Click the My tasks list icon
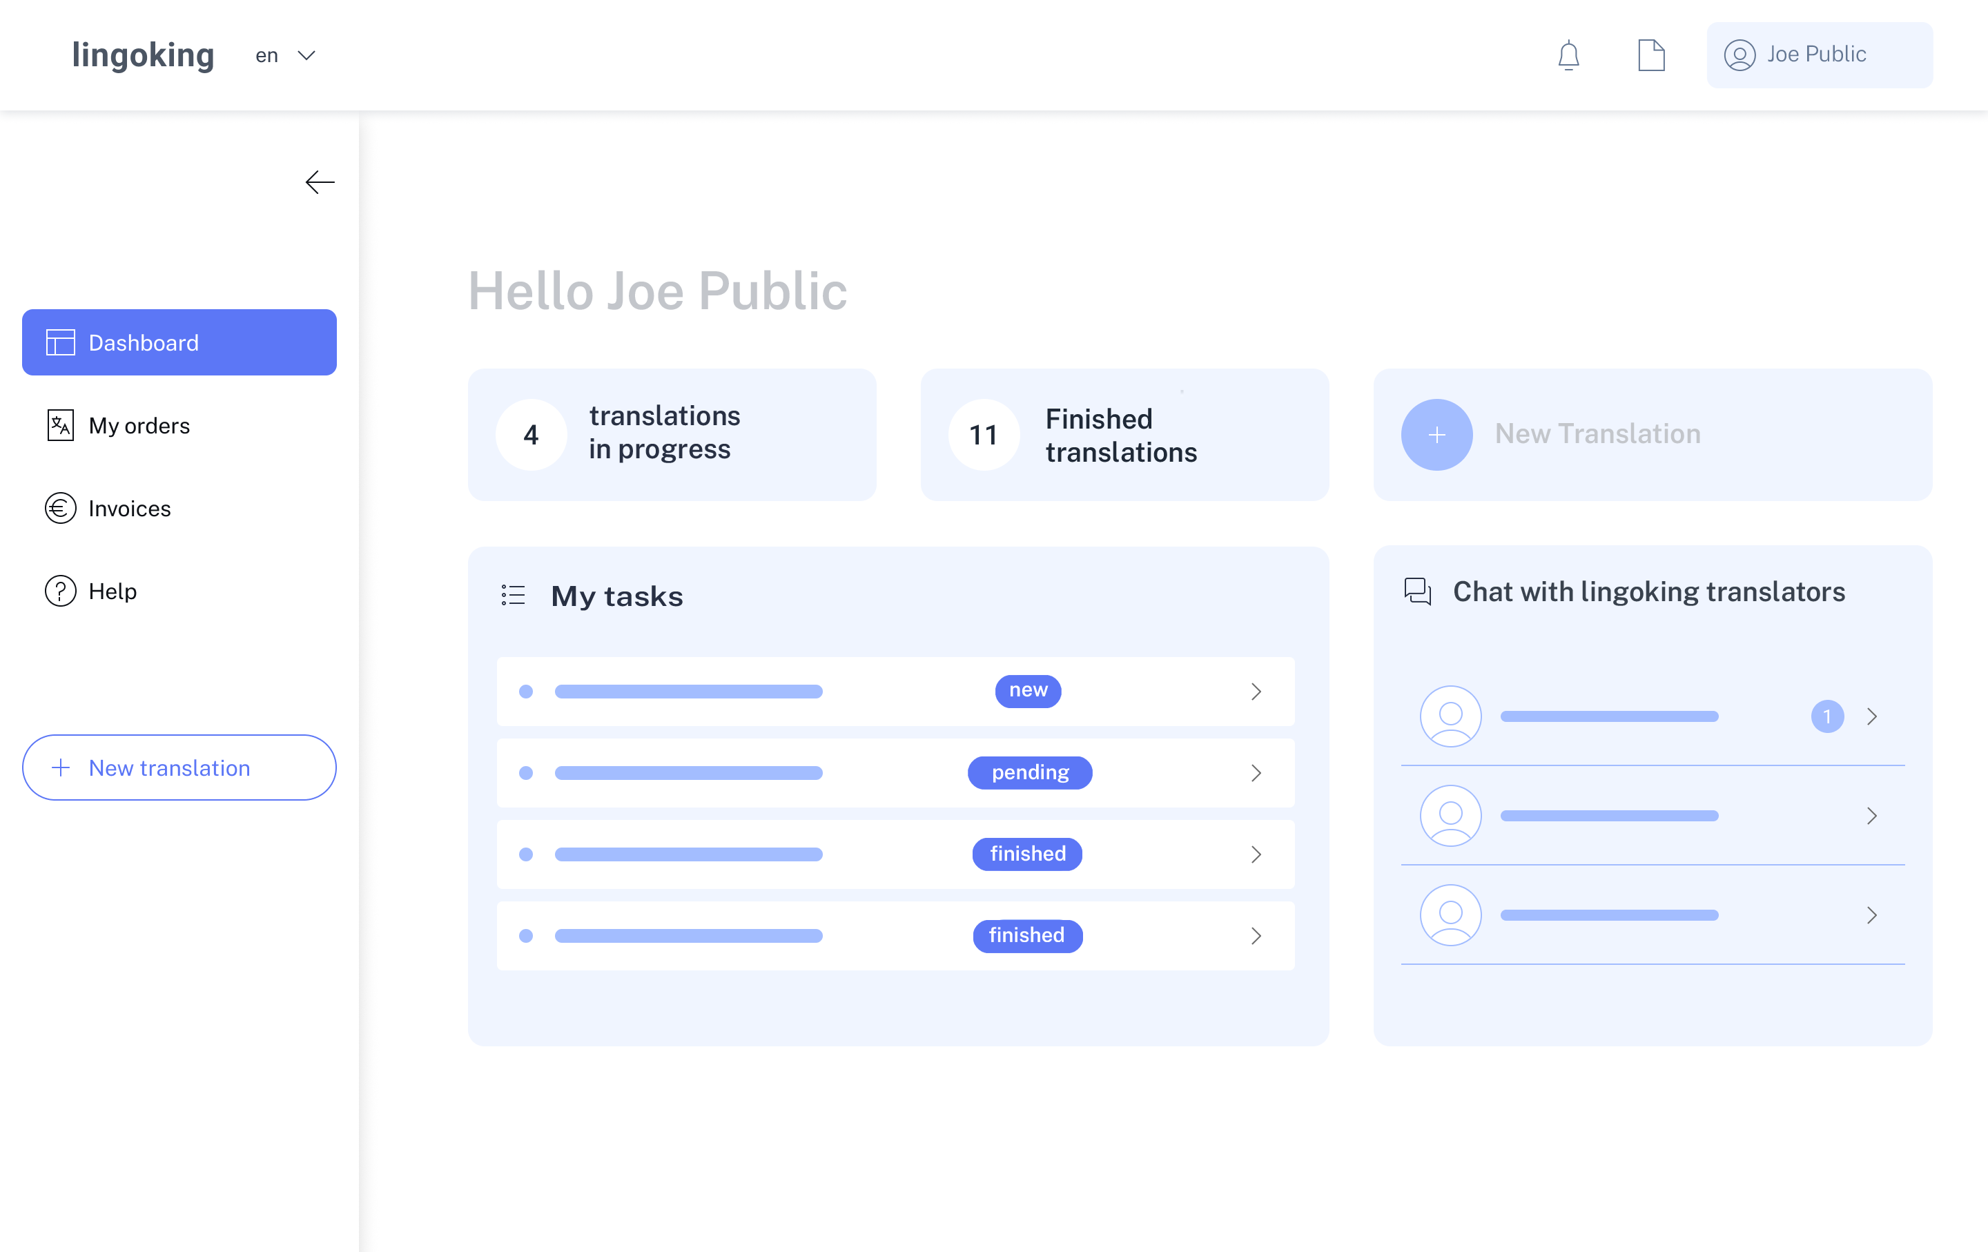The width and height of the screenshot is (1988, 1252). (513, 595)
